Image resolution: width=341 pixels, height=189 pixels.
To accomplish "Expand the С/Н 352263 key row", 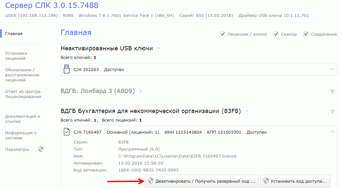I will 332,69.
